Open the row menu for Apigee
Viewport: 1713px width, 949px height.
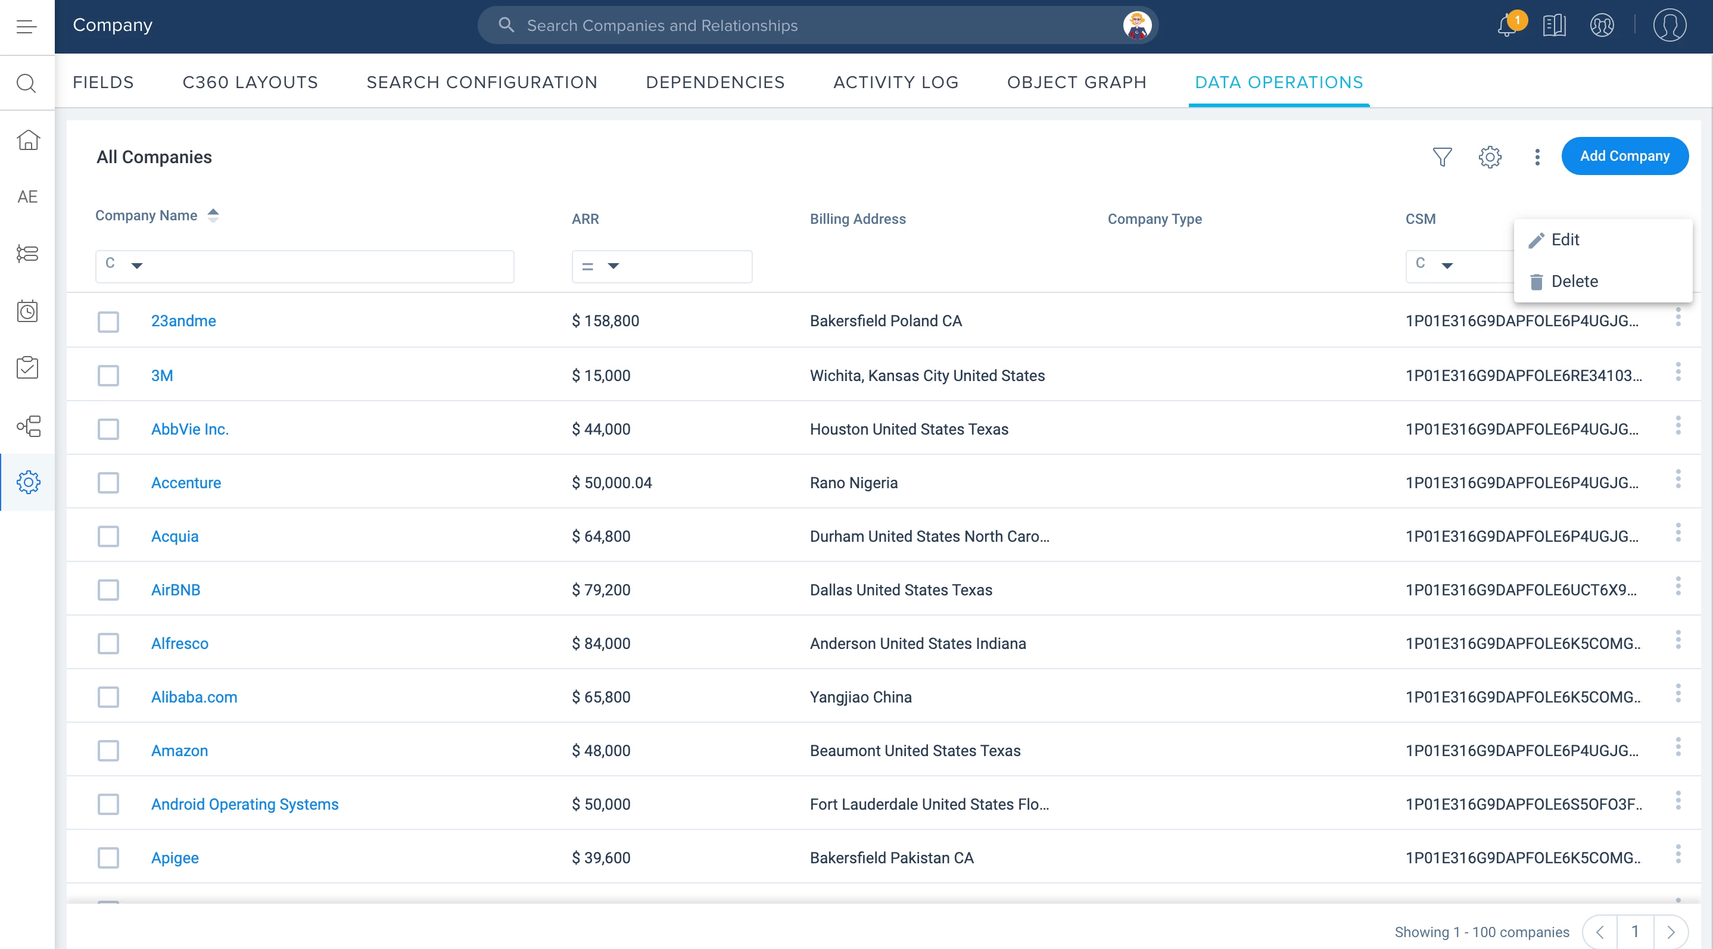(x=1678, y=854)
